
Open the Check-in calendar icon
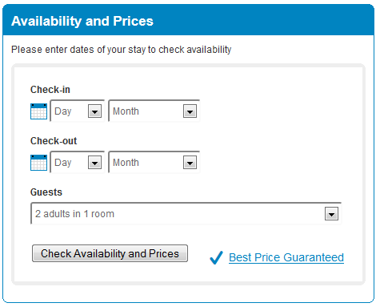[x=38, y=111]
